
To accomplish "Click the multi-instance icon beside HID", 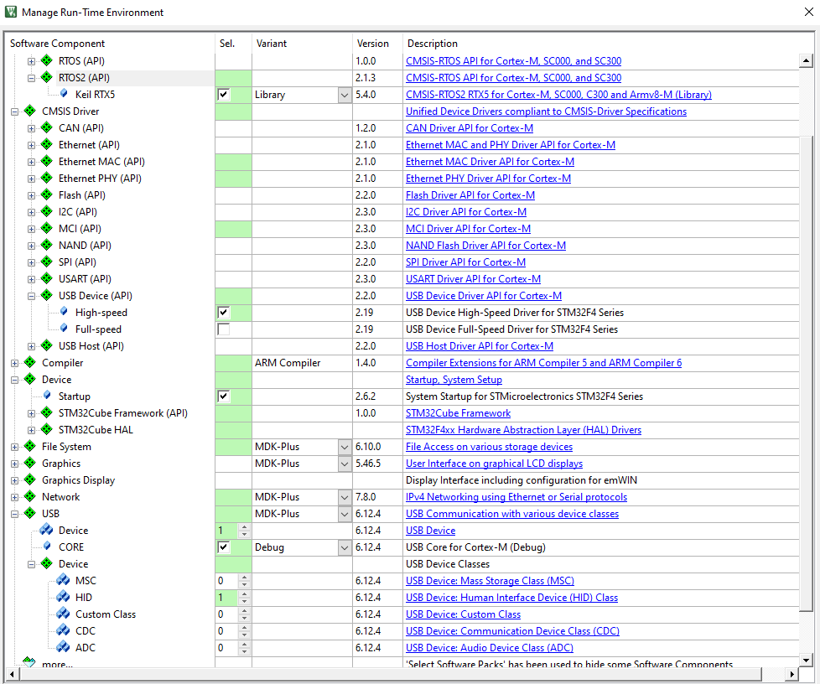I will (x=63, y=597).
